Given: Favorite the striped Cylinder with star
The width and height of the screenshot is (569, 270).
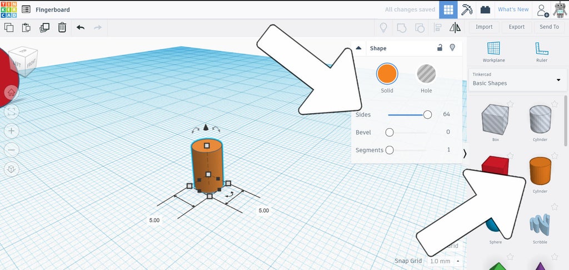Looking at the screenshot, I should [x=554, y=104].
